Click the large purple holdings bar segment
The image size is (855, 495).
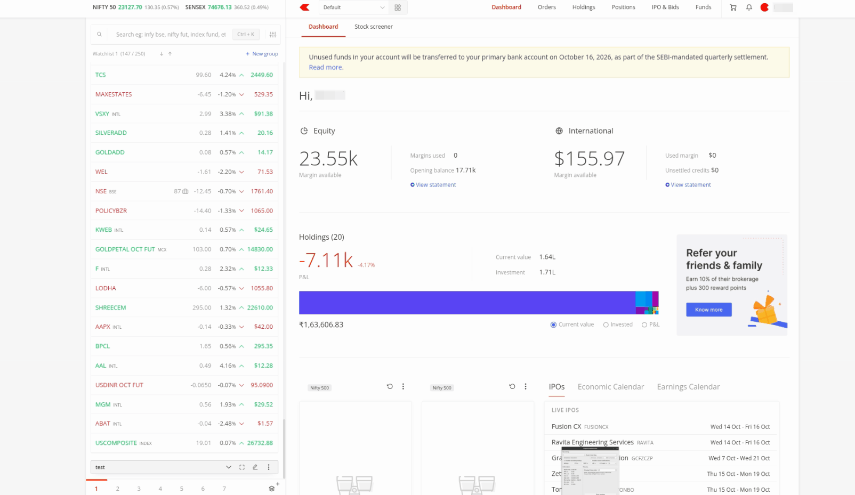[467, 303]
